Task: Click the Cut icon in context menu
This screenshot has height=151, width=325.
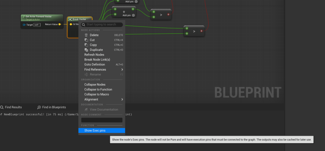Action: [86, 40]
